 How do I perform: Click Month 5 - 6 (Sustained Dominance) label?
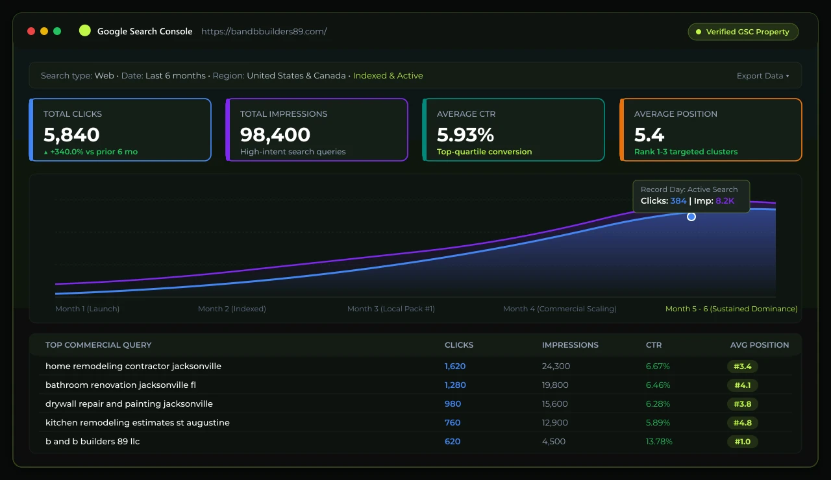coord(731,309)
